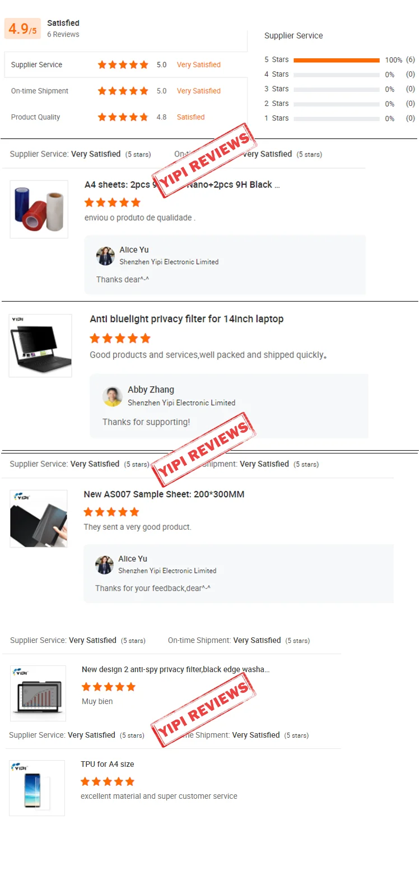Click the 4.9/5 overall rating badge

click(22, 28)
